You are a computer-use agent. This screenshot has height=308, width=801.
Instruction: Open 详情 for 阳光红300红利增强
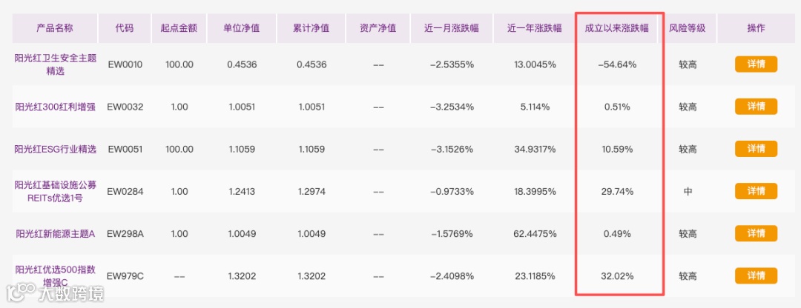point(756,107)
